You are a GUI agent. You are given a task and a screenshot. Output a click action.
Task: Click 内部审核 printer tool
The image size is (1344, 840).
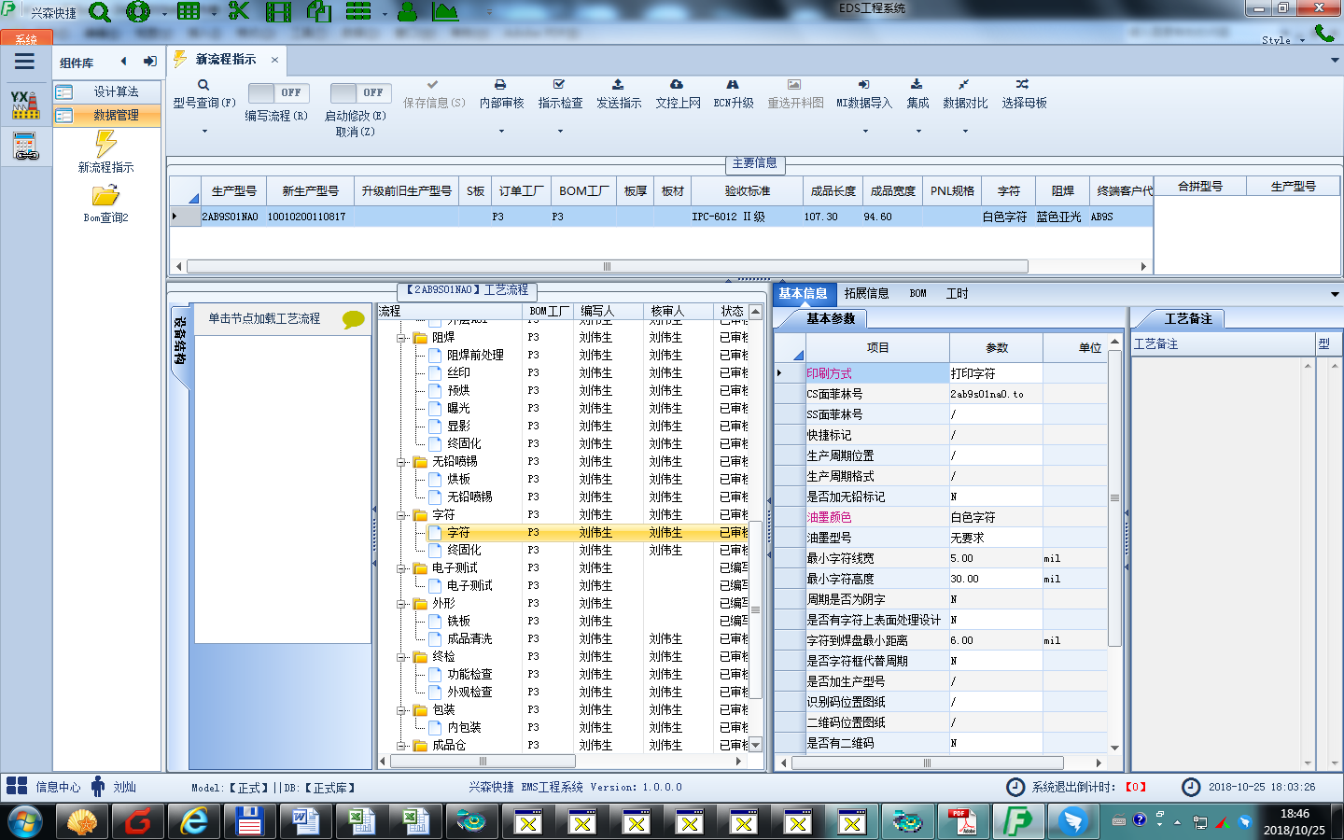click(x=501, y=94)
